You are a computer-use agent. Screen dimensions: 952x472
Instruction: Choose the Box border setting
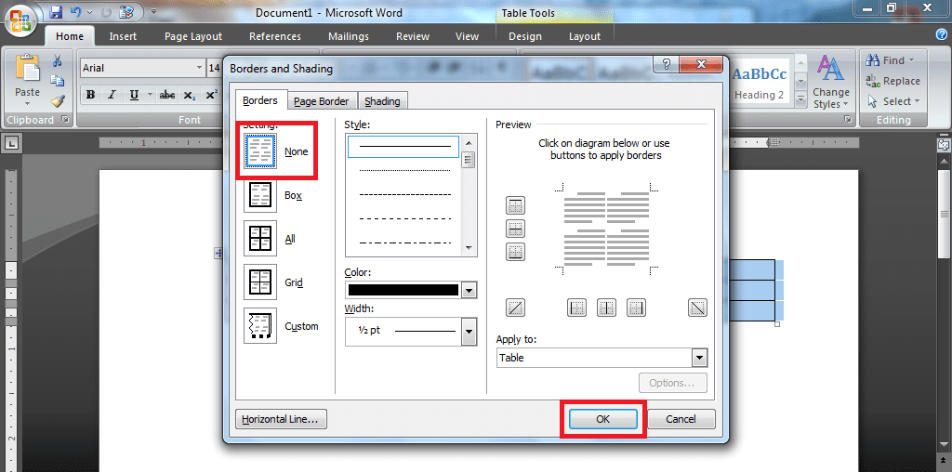pos(260,195)
